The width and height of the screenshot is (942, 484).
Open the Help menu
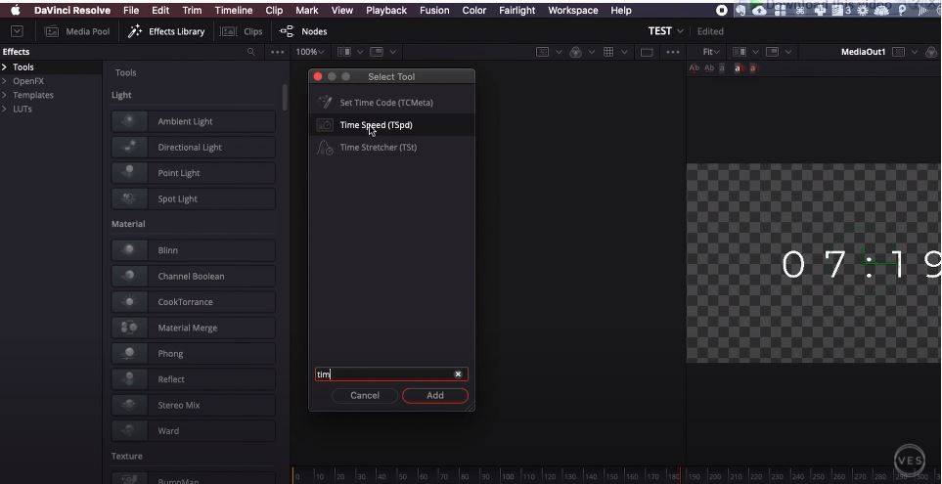(x=620, y=10)
